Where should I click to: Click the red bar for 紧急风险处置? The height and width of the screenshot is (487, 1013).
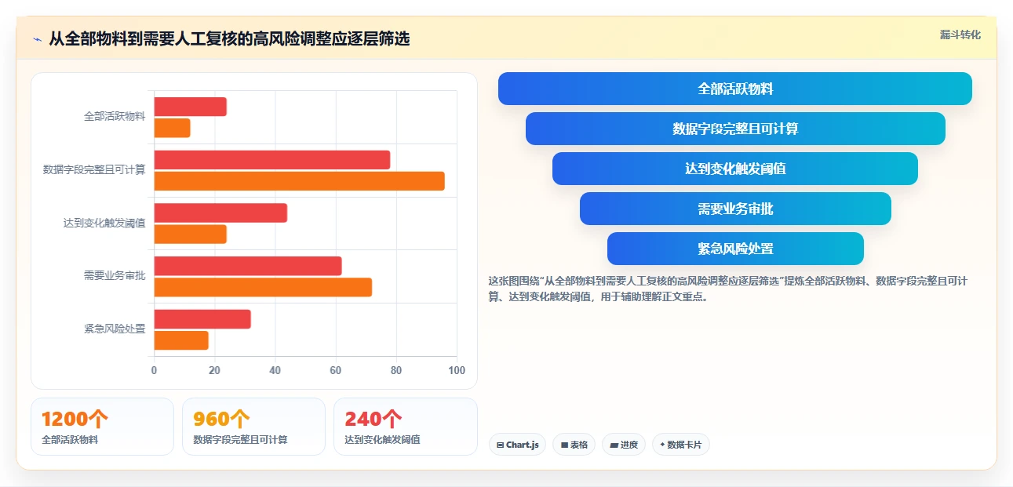point(202,319)
